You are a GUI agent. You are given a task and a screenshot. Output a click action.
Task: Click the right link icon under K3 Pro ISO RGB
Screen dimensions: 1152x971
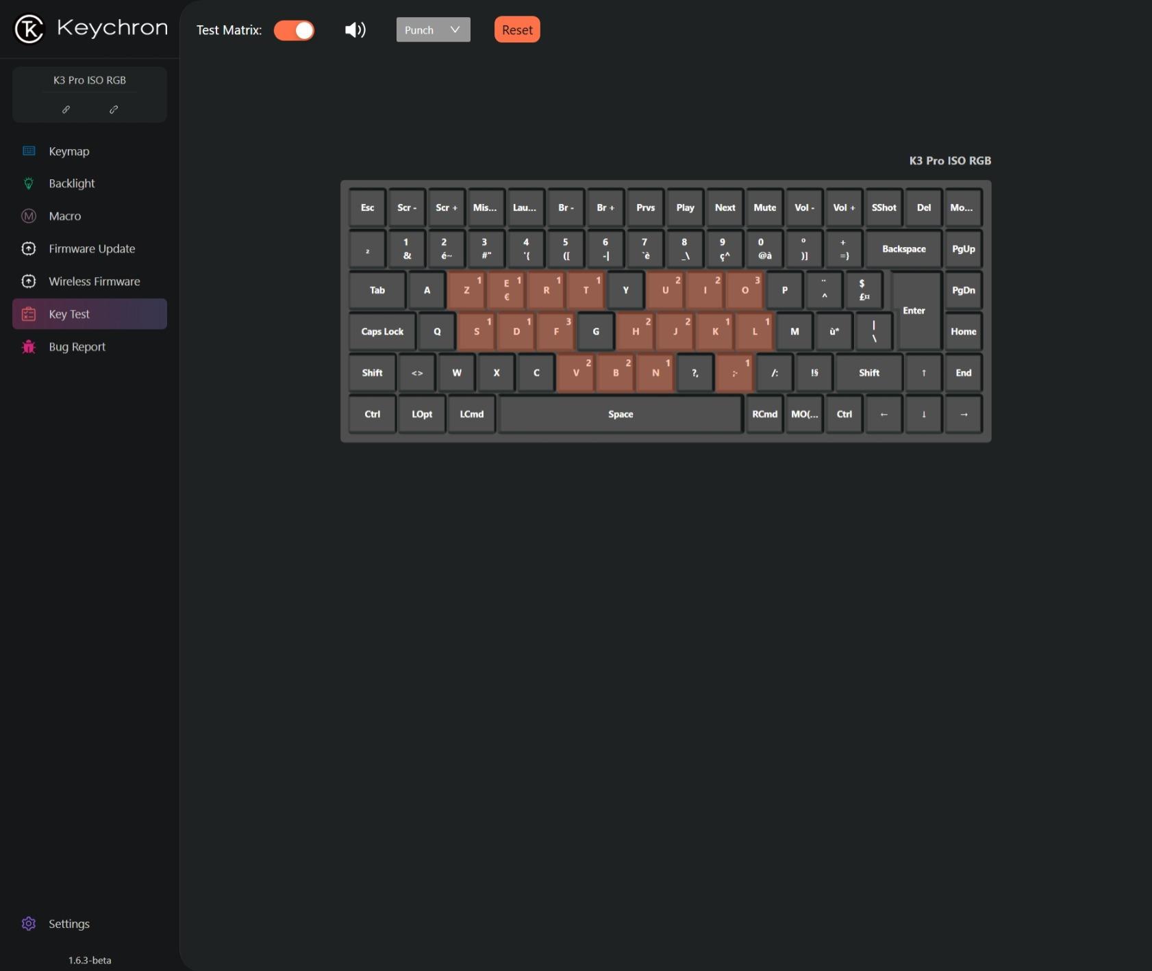[114, 109]
